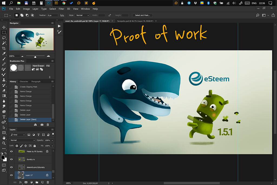Image resolution: width=277 pixels, height=185 pixels.
Task: Hide Layer 17 with its eye icon
Action: (x=11, y=175)
